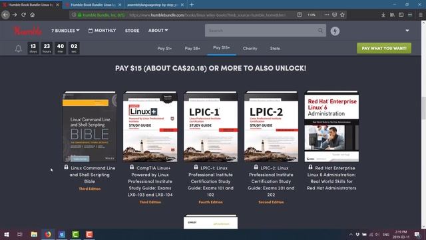Open reader view icon in address bar
The height and width of the screenshot is (240, 426).
coord(300,15)
